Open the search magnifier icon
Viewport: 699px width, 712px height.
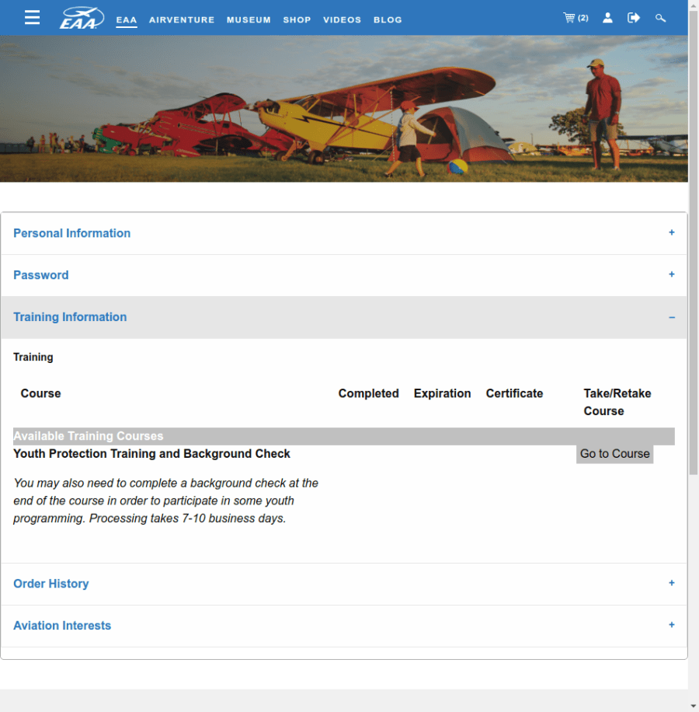[x=661, y=18]
